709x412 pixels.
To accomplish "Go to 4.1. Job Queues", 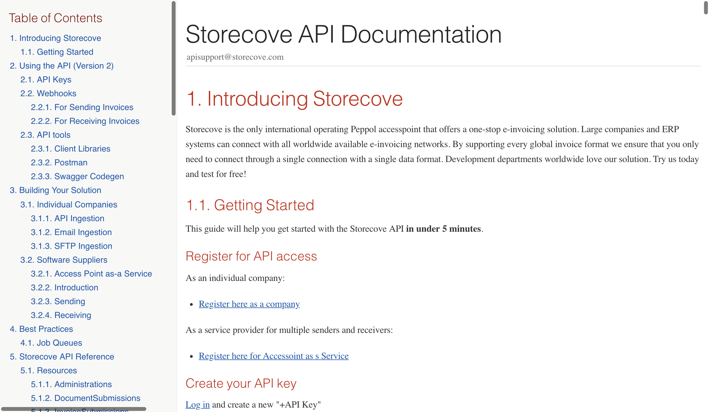I will 51,343.
